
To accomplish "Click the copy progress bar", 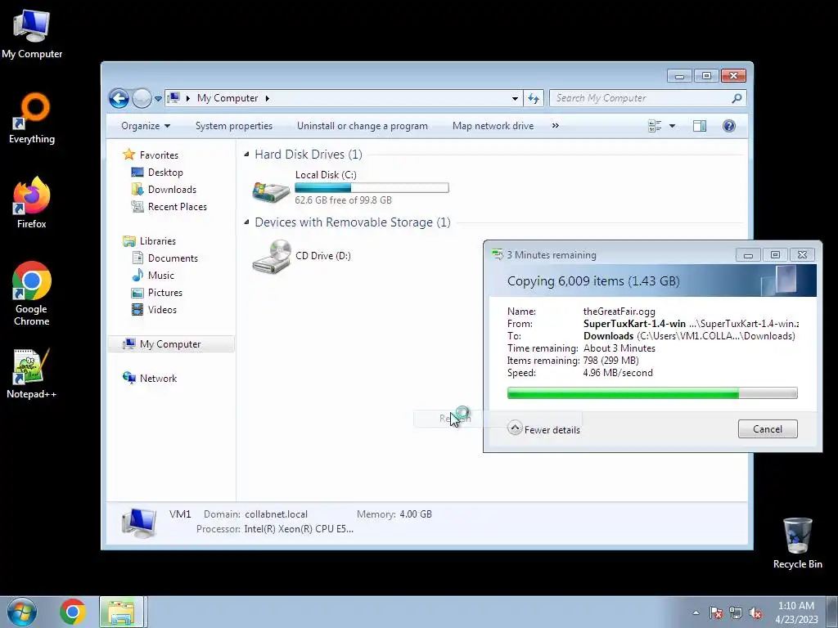I will tap(652, 393).
